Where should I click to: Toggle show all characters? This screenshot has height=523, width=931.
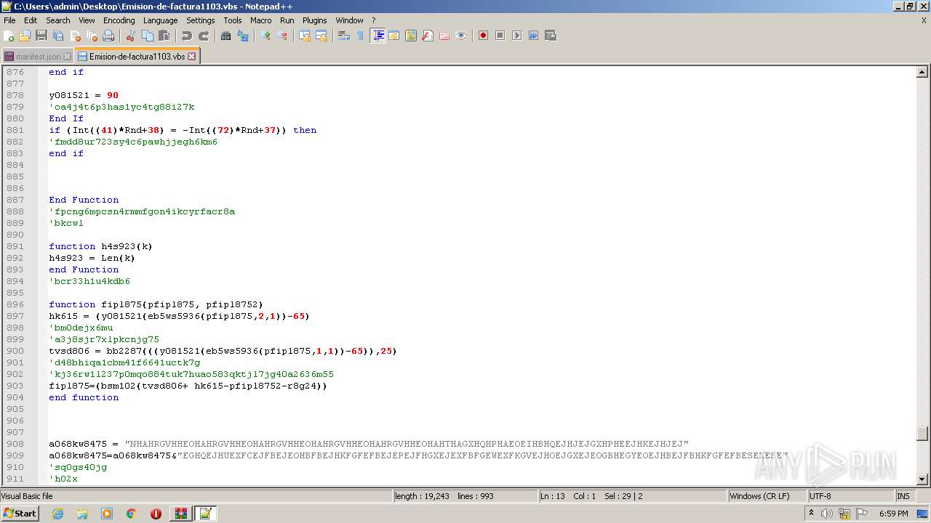[361, 36]
